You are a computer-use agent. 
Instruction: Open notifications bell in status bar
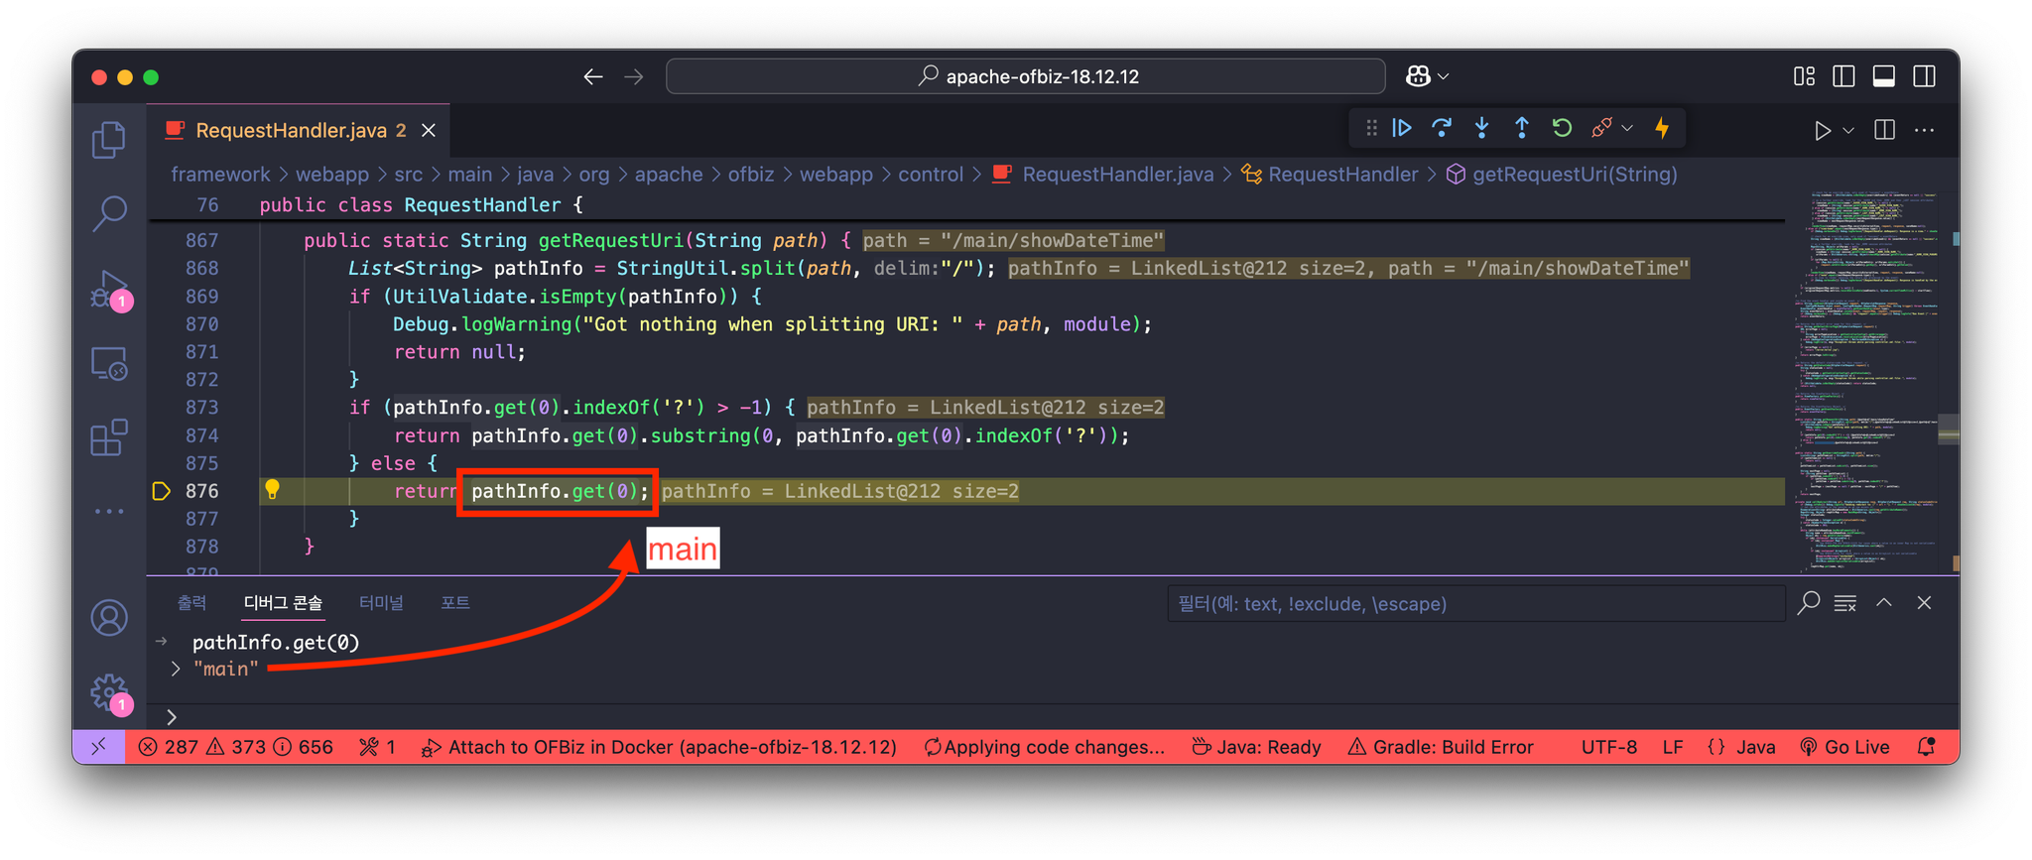(x=1926, y=747)
